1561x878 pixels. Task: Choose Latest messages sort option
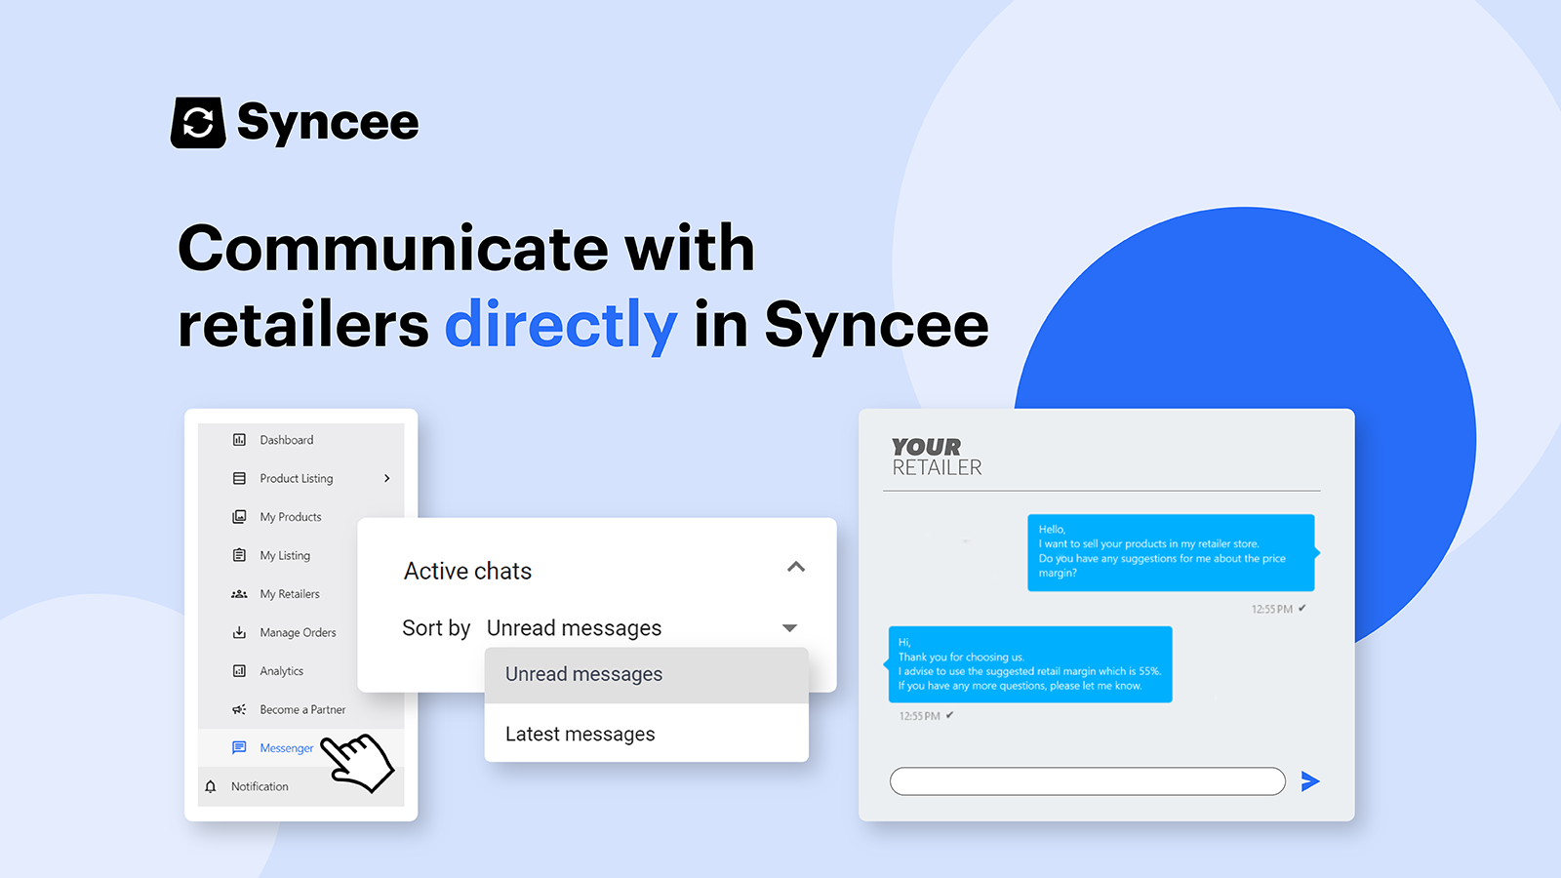[647, 734]
